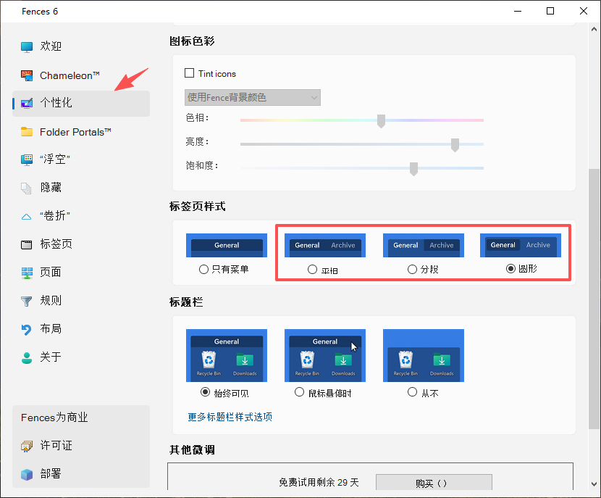601x498 pixels.
Task: Select the 个性化 menu label
Action: point(56,103)
